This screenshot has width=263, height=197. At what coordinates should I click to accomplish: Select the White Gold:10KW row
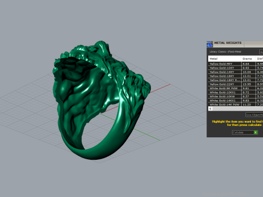tap(236, 96)
